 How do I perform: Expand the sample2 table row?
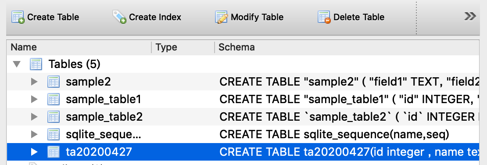click(34, 82)
